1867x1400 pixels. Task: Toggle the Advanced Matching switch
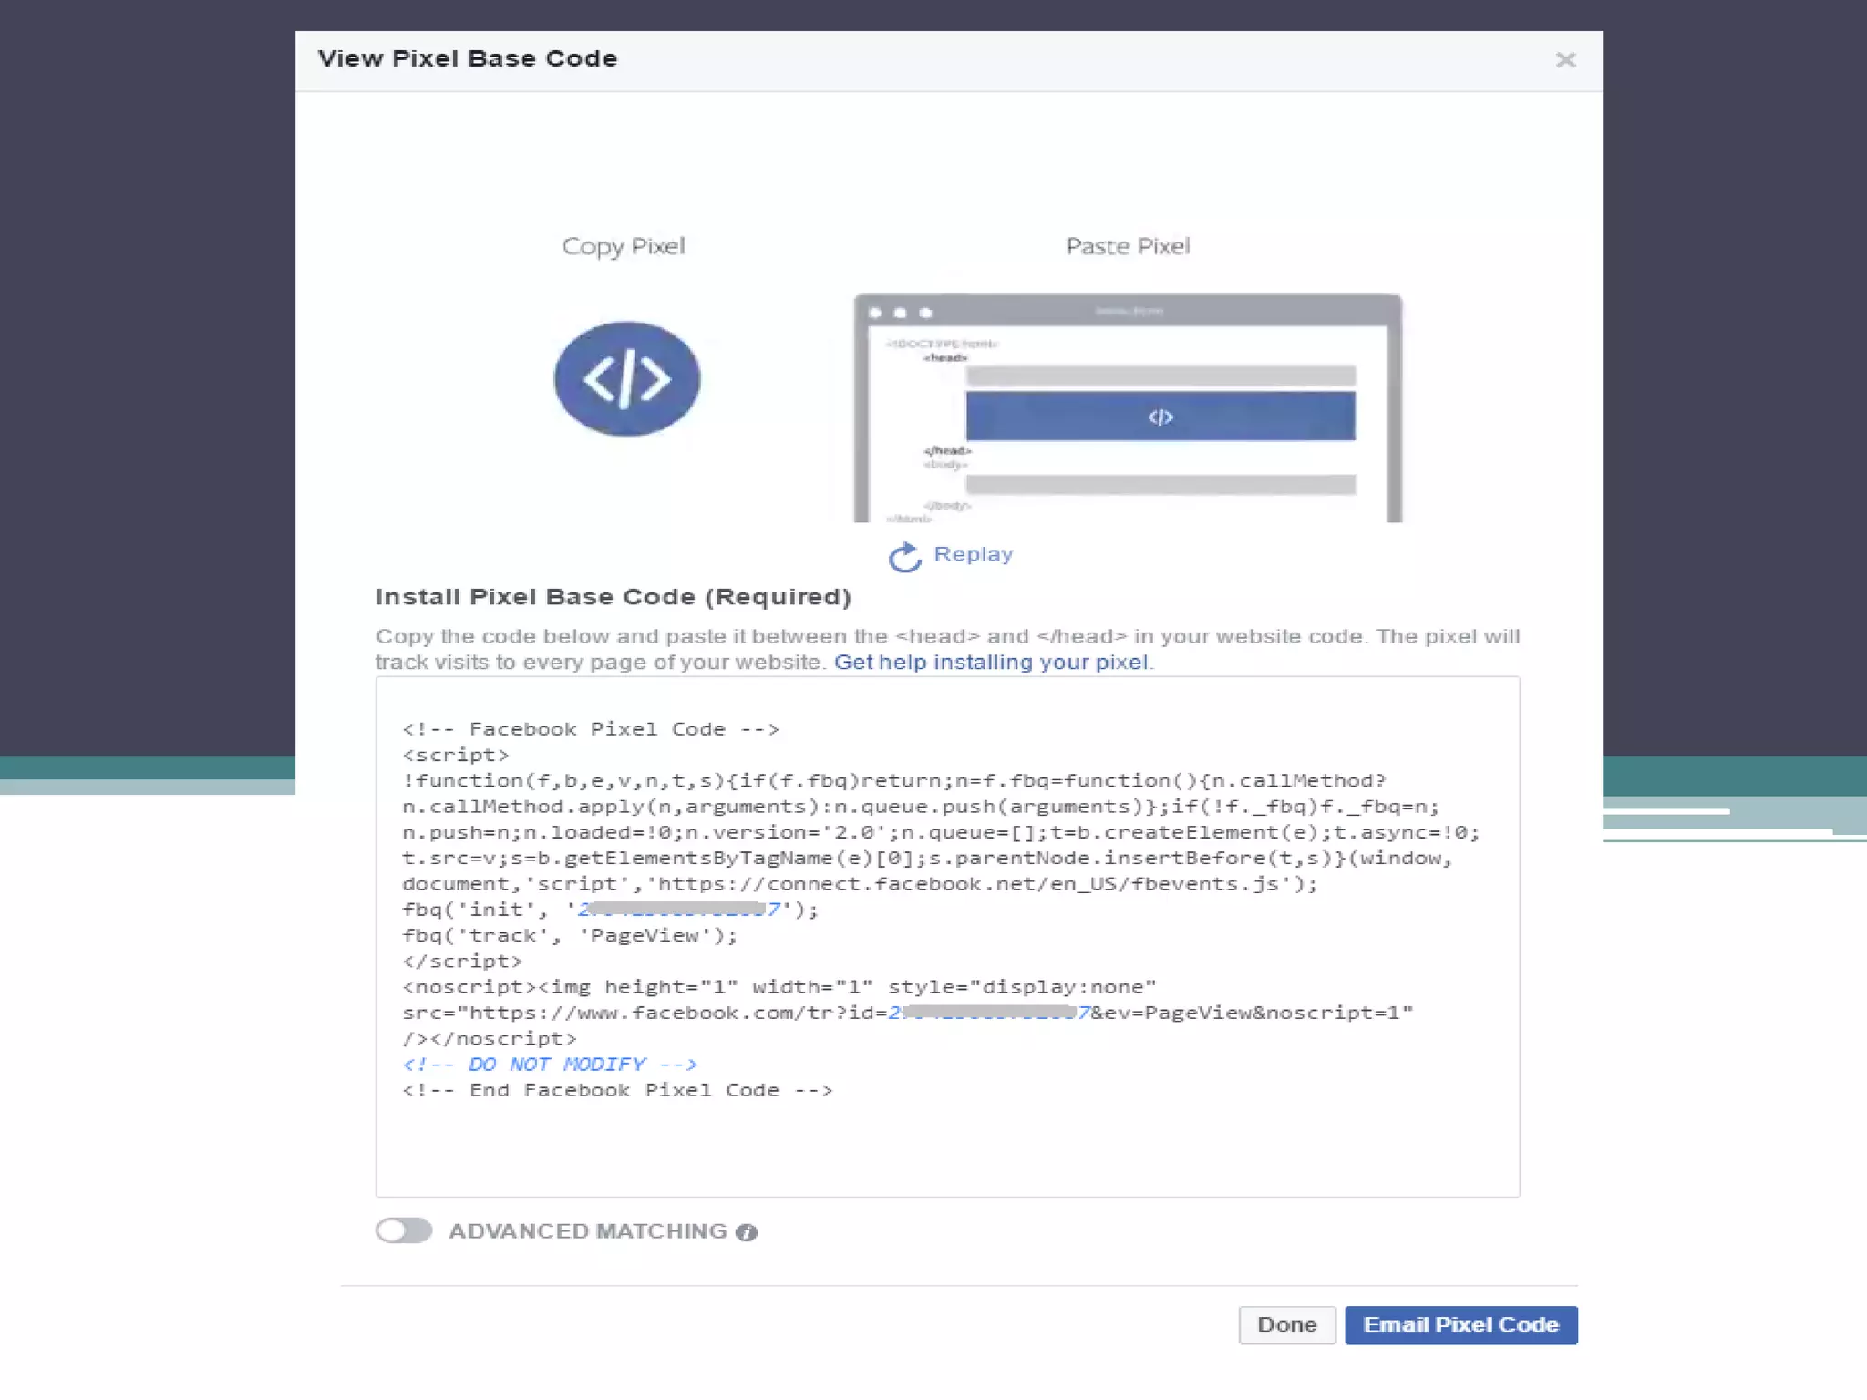point(404,1230)
